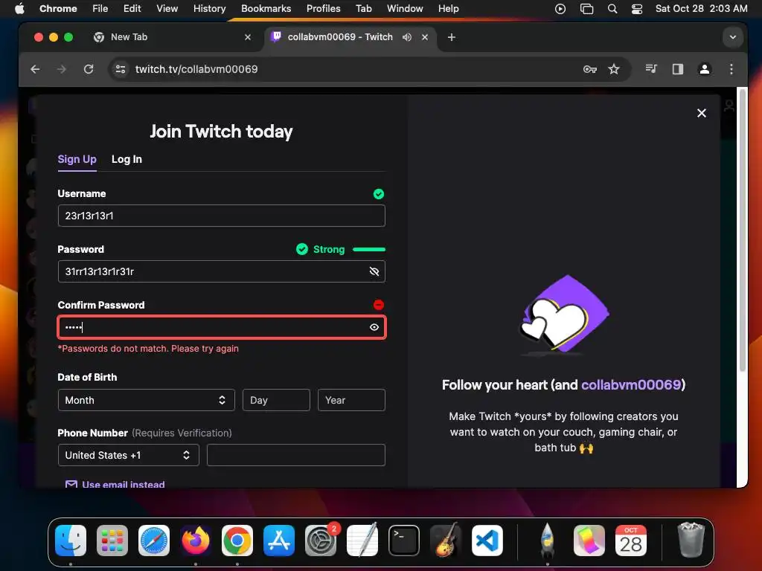
Task: Open Calendar from the dock
Action: point(631,541)
